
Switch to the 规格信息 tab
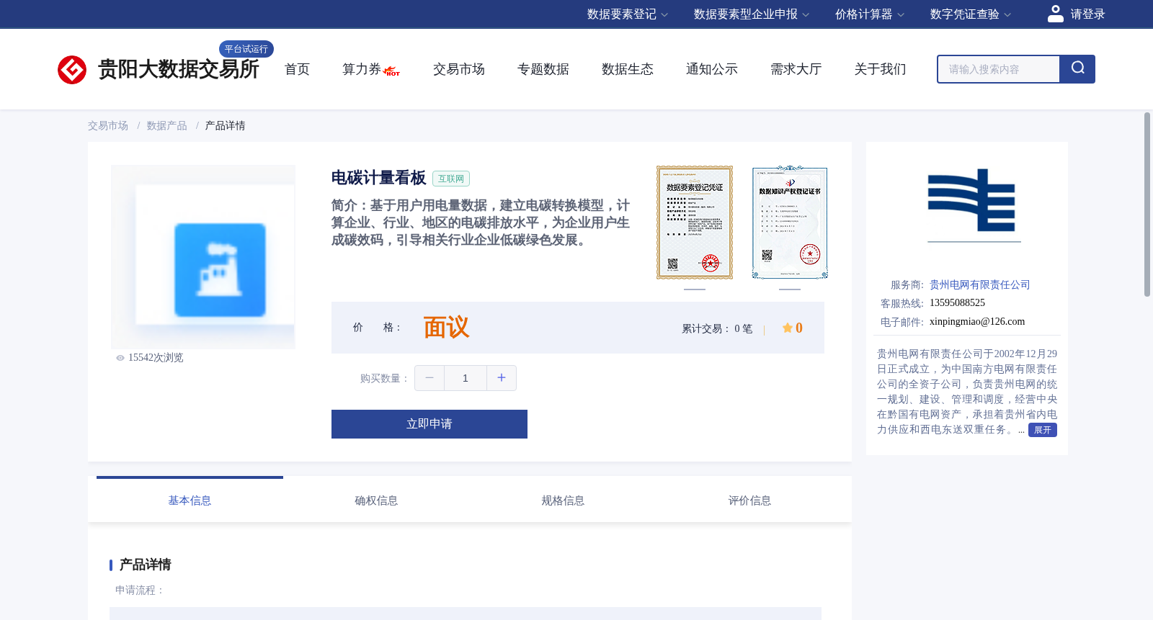(563, 500)
